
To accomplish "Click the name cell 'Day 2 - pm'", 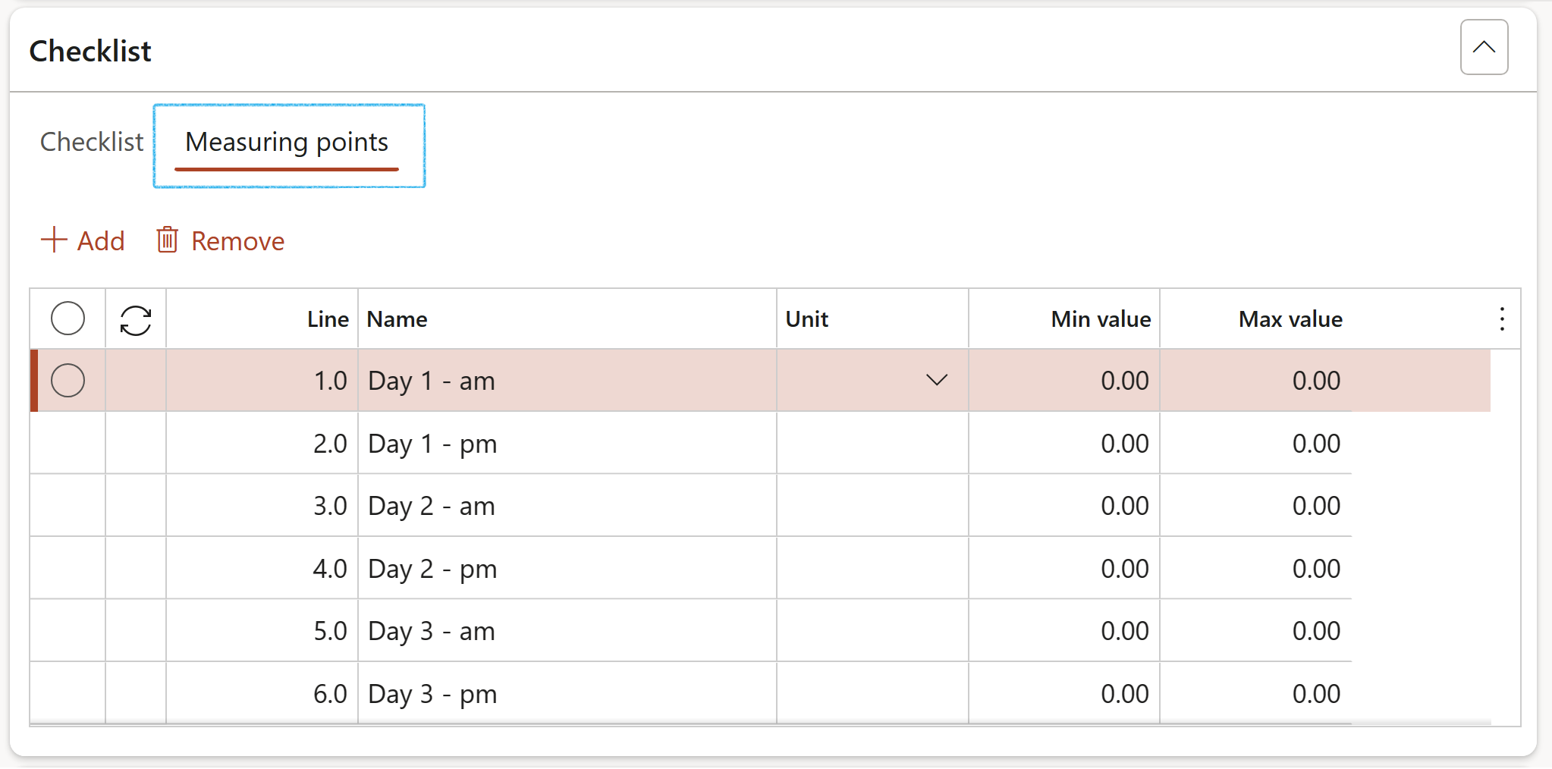I will (567, 569).
